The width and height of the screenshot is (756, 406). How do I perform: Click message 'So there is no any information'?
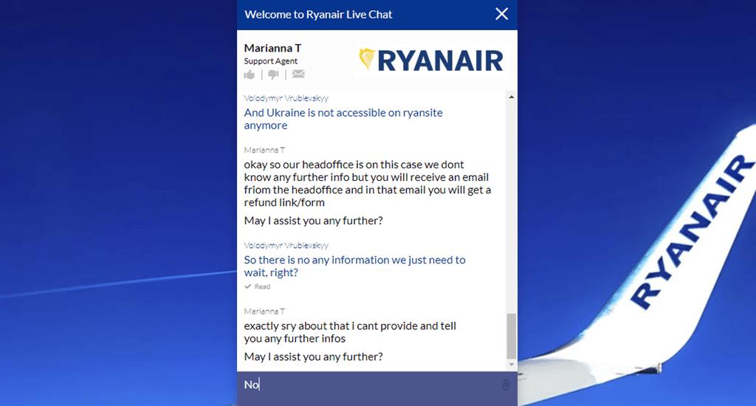354,266
